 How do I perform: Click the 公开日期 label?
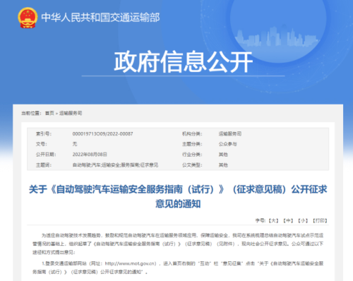[x=46, y=155]
